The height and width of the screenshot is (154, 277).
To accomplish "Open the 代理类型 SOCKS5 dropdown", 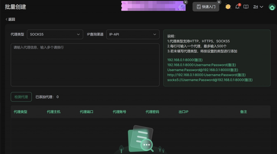I will [55, 35].
